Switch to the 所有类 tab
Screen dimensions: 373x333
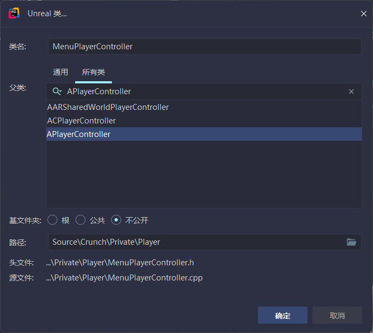tap(93, 72)
